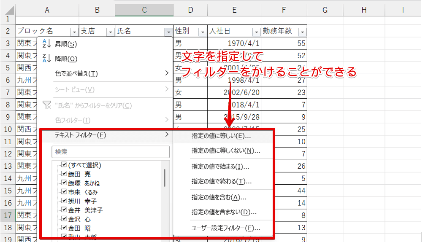This screenshot has width=428, height=242.
Task: Click the 検索 search input box
Action: (111, 152)
